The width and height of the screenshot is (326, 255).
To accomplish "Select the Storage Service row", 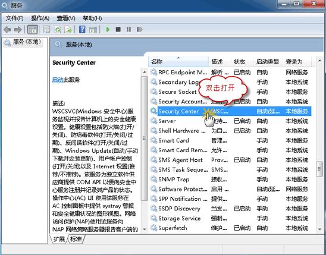I will click(230, 218).
